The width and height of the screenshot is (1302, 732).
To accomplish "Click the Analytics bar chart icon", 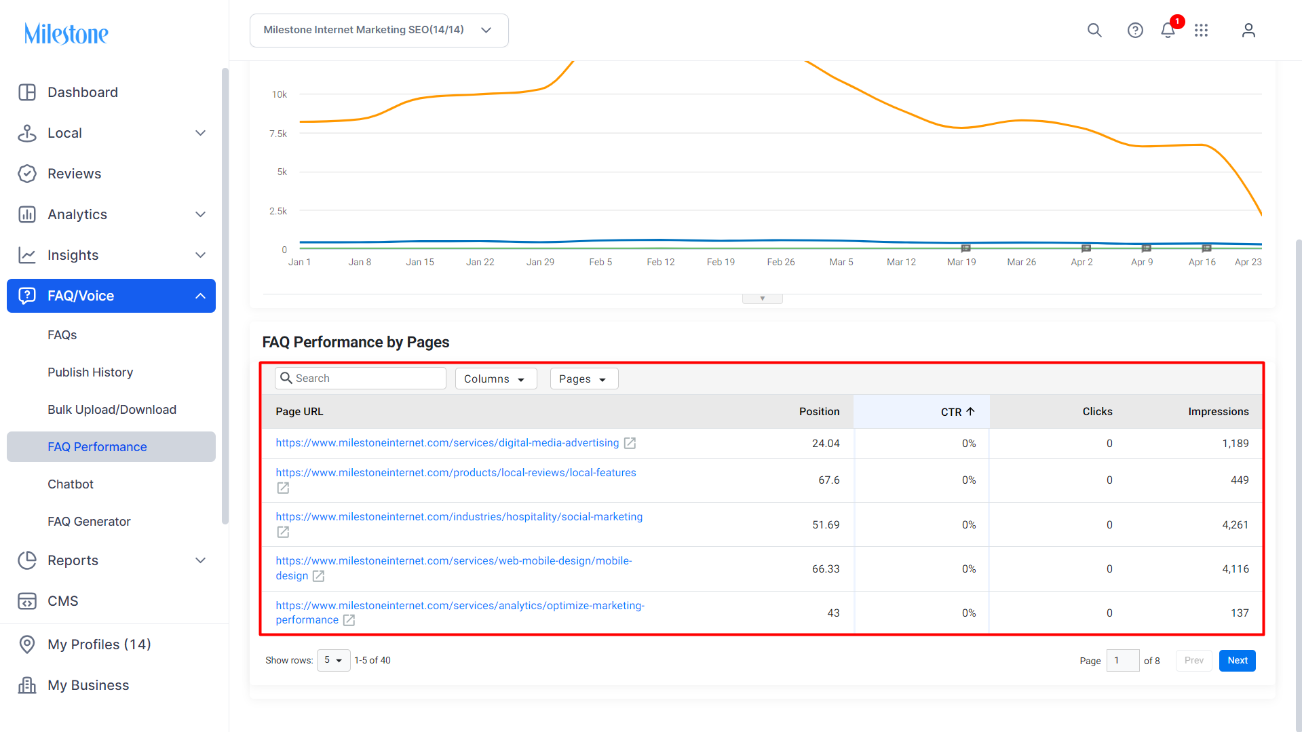I will 27,214.
